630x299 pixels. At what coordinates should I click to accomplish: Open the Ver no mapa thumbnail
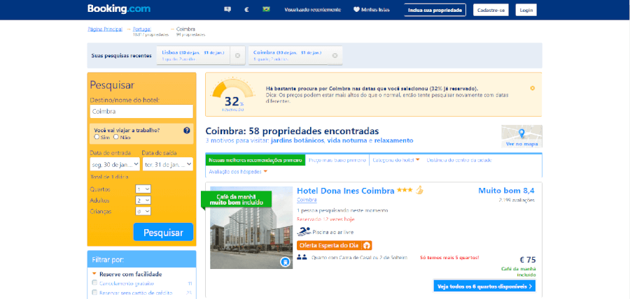point(521,136)
